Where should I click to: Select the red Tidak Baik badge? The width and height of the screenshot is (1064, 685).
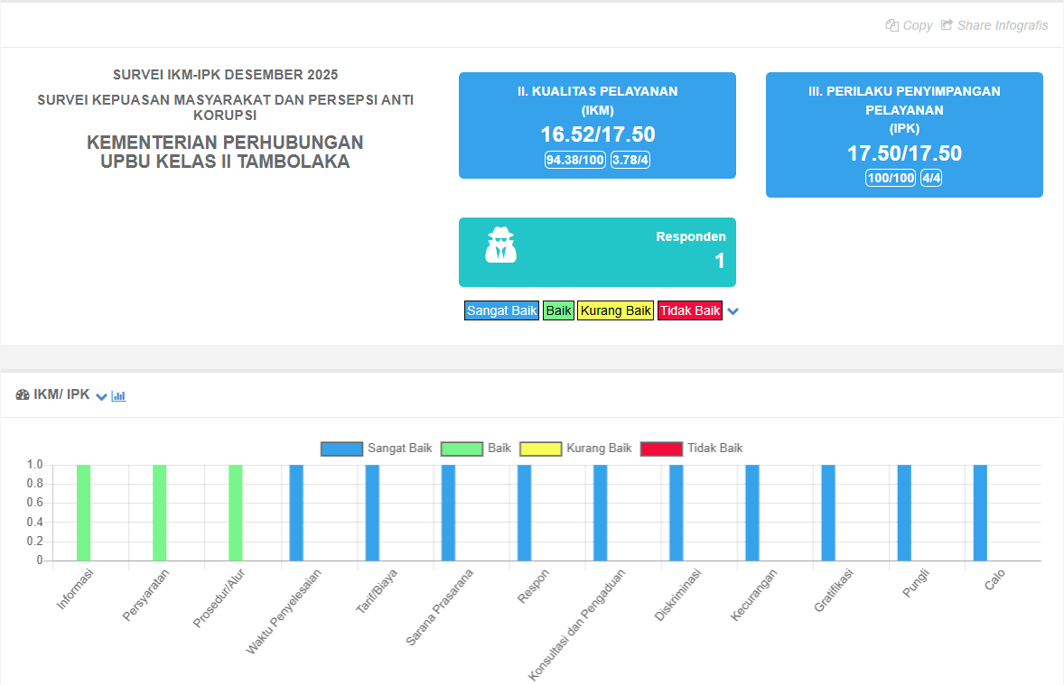[689, 310]
